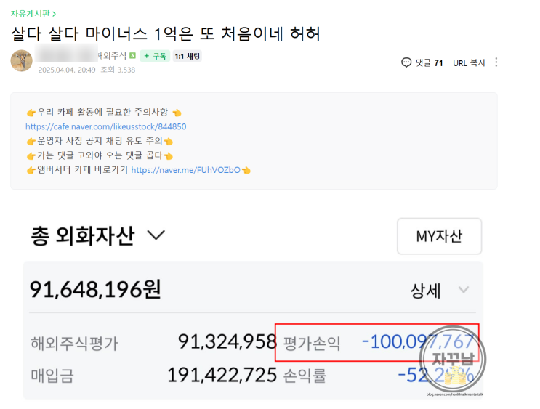Viewport: 540px width, 409px height.
Task: Click the member level badge beside 해외주식
Action: pos(133,56)
